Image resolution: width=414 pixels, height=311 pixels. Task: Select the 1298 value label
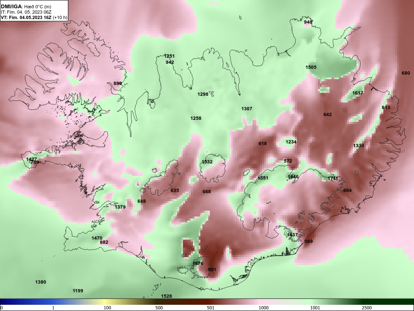(203, 94)
